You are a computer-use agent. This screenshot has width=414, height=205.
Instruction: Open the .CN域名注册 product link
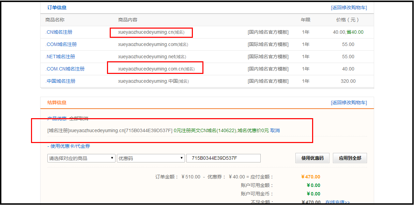[x=59, y=32]
